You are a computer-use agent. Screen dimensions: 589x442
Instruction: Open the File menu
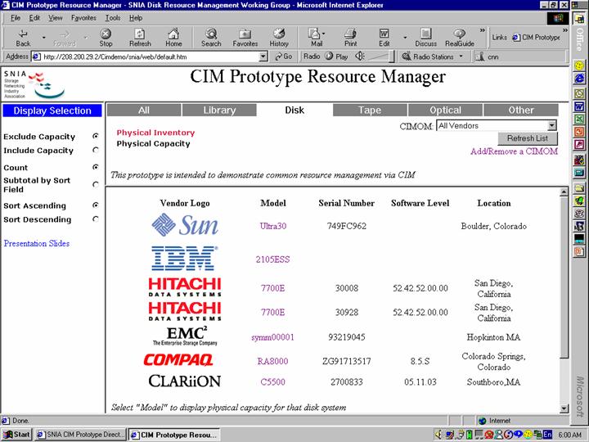pos(16,18)
